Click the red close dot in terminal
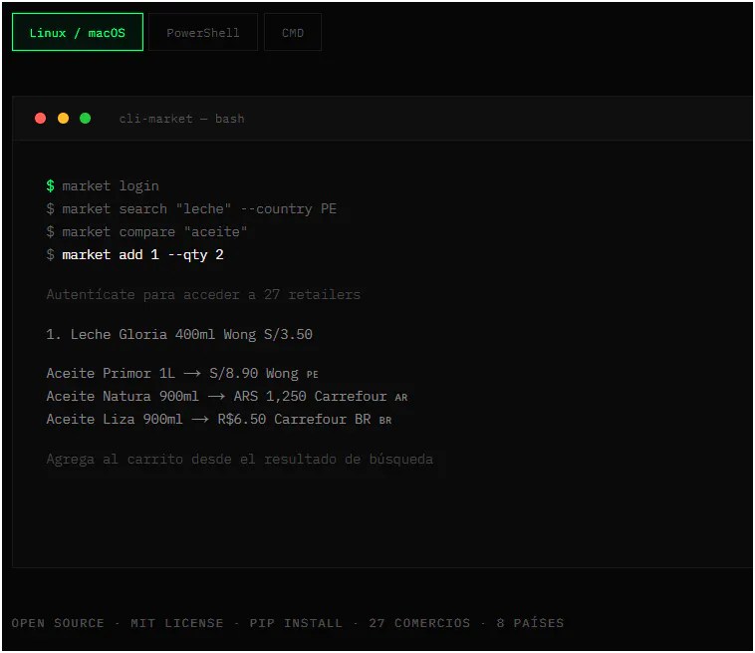Image resolution: width=755 pixels, height=653 pixels. (41, 118)
